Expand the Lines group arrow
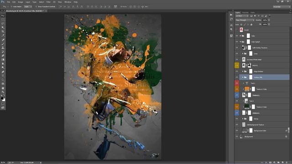Image resolution: width=292 pixels, height=164 pixels. 243,54
